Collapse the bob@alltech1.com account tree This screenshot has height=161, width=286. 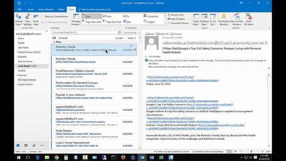pyautogui.click(x=17, y=34)
